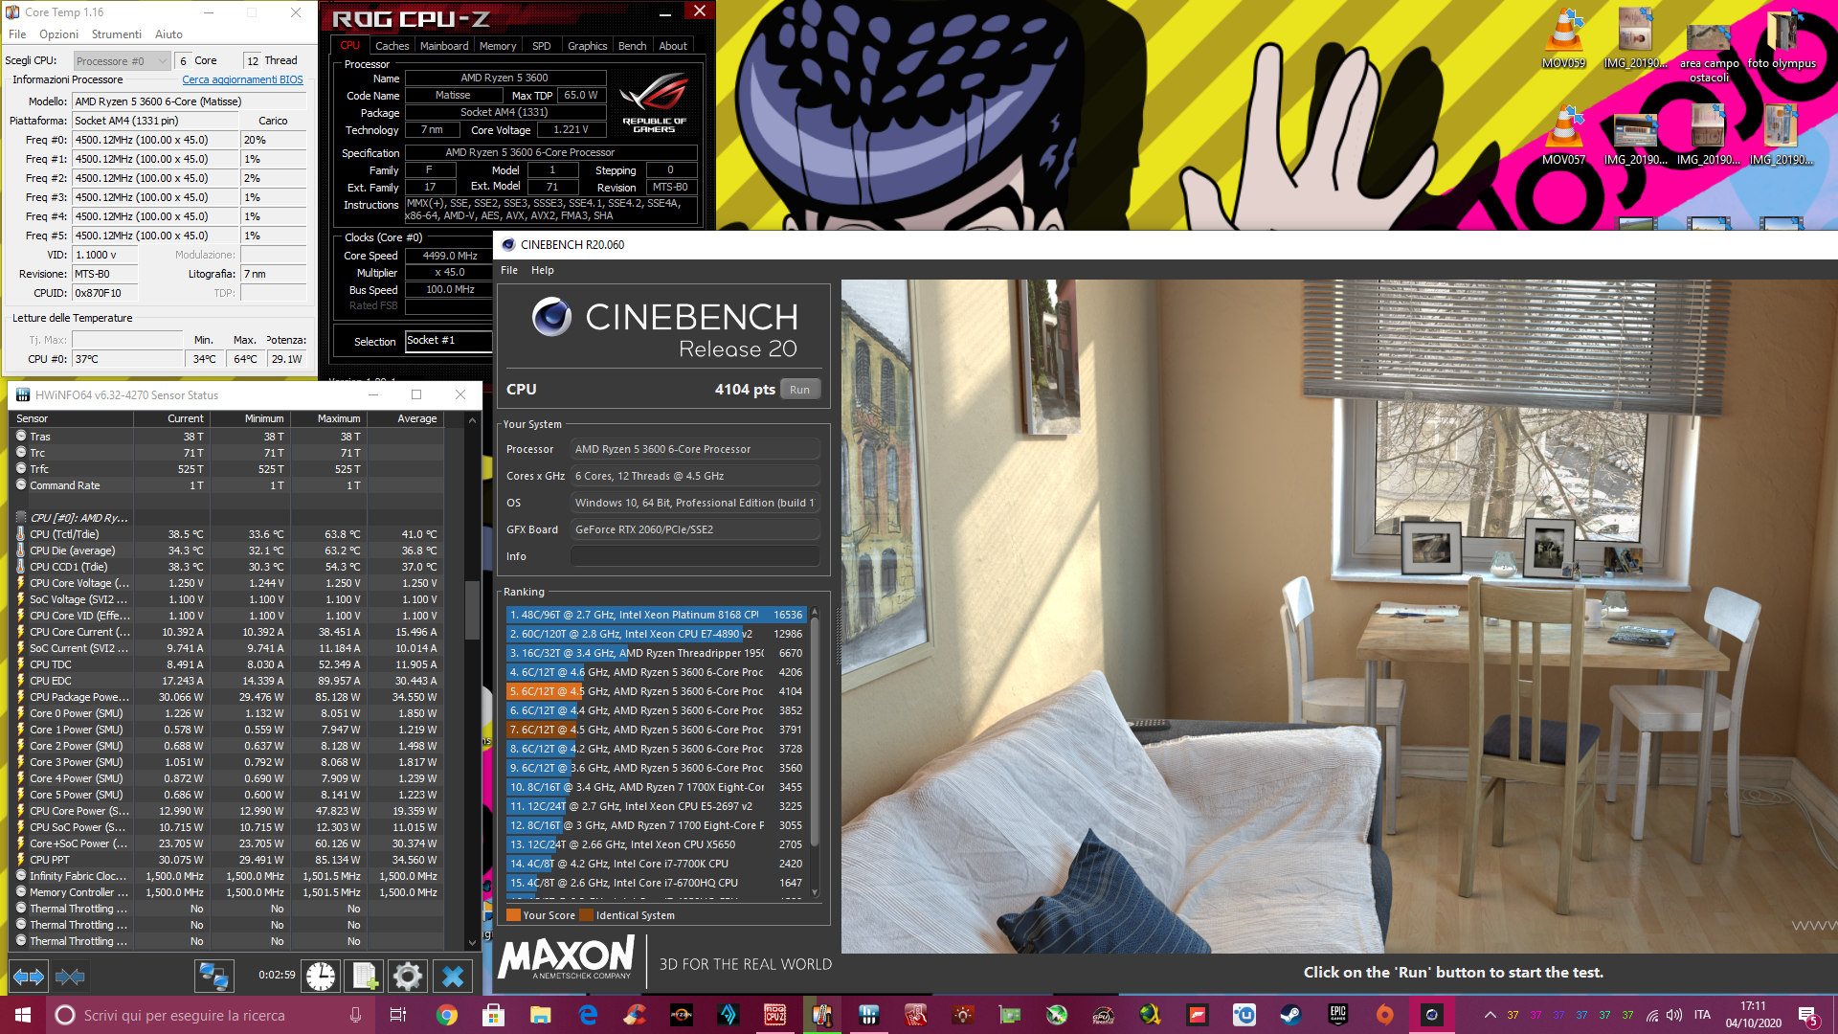Switch to CPU-Z Mainboard tab
The width and height of the screenshot is (1838, 1034).
[x=444, y=46]
